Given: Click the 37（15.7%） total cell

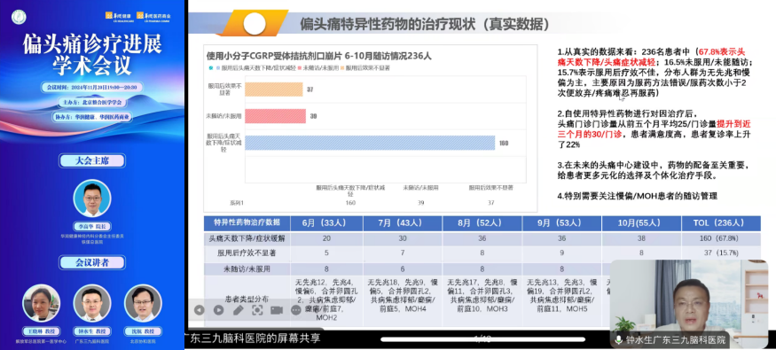Looking at the screenshot, I should [721, 253].
